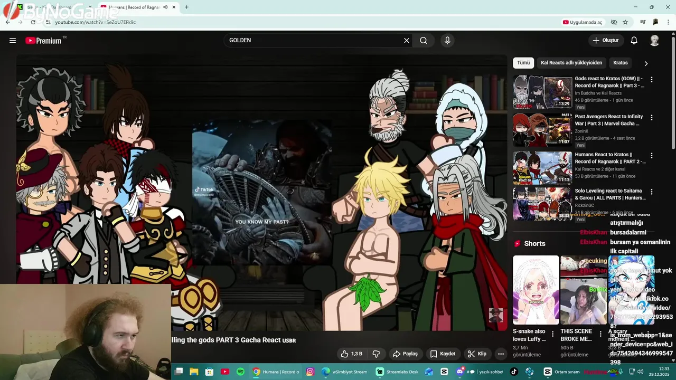The width and height of the screenshot is (676, 380).
Task: Click the channel watermark on video corner
Action: (496, 316)
